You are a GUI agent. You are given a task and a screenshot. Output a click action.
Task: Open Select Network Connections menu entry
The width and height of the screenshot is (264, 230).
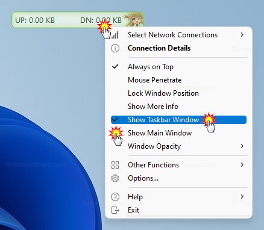(178, 35)
